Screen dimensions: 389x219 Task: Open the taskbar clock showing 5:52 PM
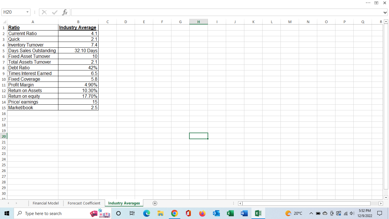tap(365, 213)
